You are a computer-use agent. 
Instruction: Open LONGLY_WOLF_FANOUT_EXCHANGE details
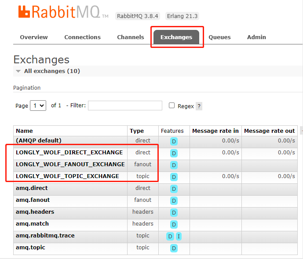click(70, 164)
